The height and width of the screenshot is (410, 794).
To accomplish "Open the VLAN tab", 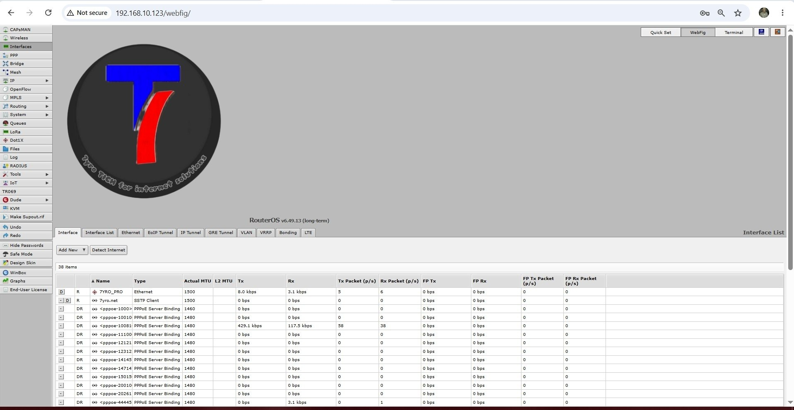I will coord(246,233).
